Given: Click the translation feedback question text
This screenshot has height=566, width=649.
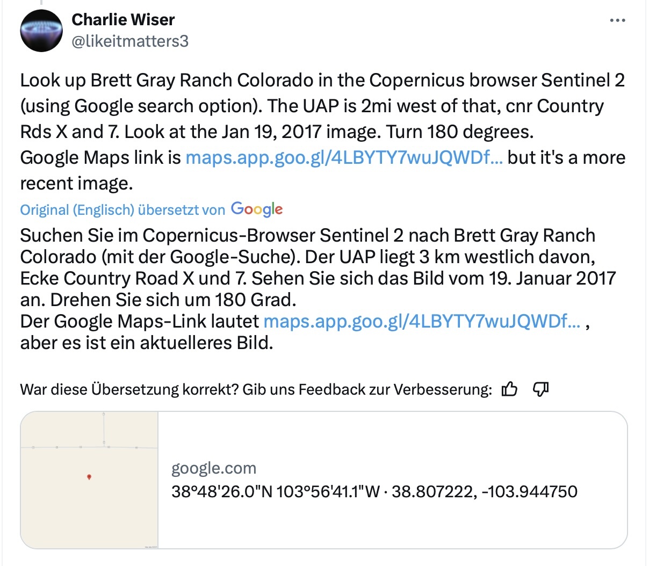Looking at the screenshot, I should click(256, 389).
